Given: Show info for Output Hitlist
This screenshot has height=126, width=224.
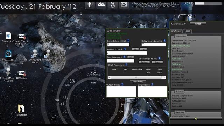Looking at the screenshot, I should [x=122, y=85].
